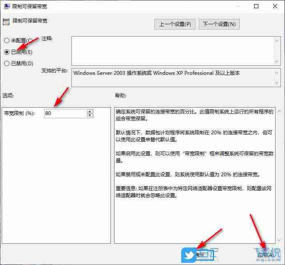Increase bandwidth limit with up spinner arrow
This screenshot has width=285, height=265.
tap(90, 111)
